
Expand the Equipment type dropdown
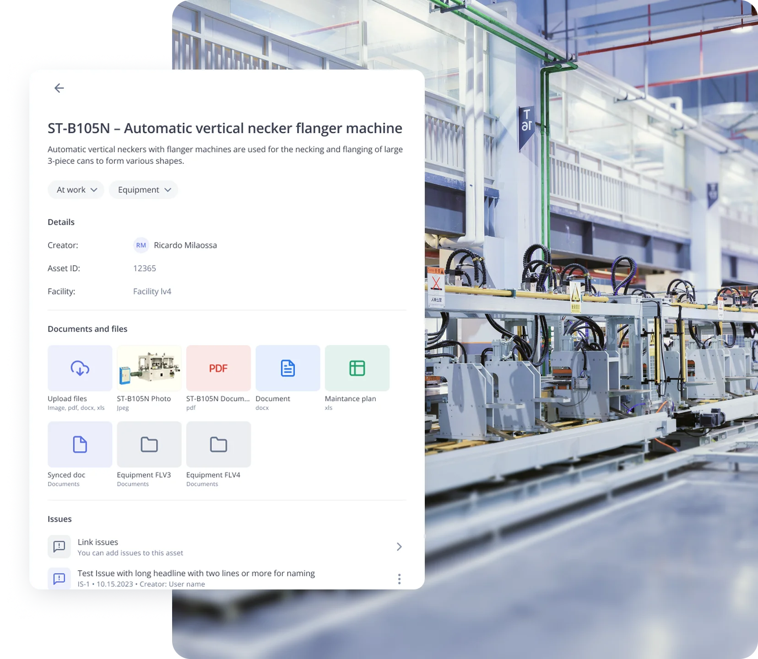tap(144, 190)
